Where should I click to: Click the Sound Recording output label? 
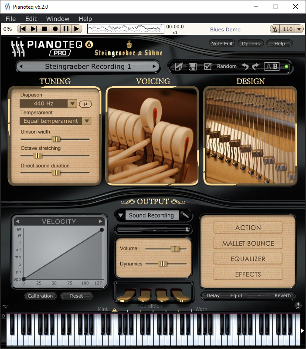[x=151, y=215]
